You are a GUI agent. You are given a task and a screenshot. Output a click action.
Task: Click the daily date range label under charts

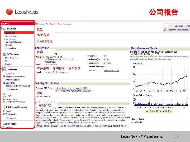click(159, 111)
